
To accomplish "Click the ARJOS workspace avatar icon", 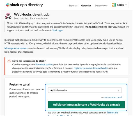I will point(114,5).
